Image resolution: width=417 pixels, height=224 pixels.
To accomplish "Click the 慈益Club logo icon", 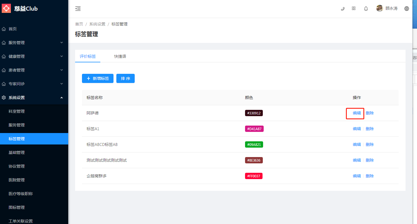I will [x=6, y=8].
